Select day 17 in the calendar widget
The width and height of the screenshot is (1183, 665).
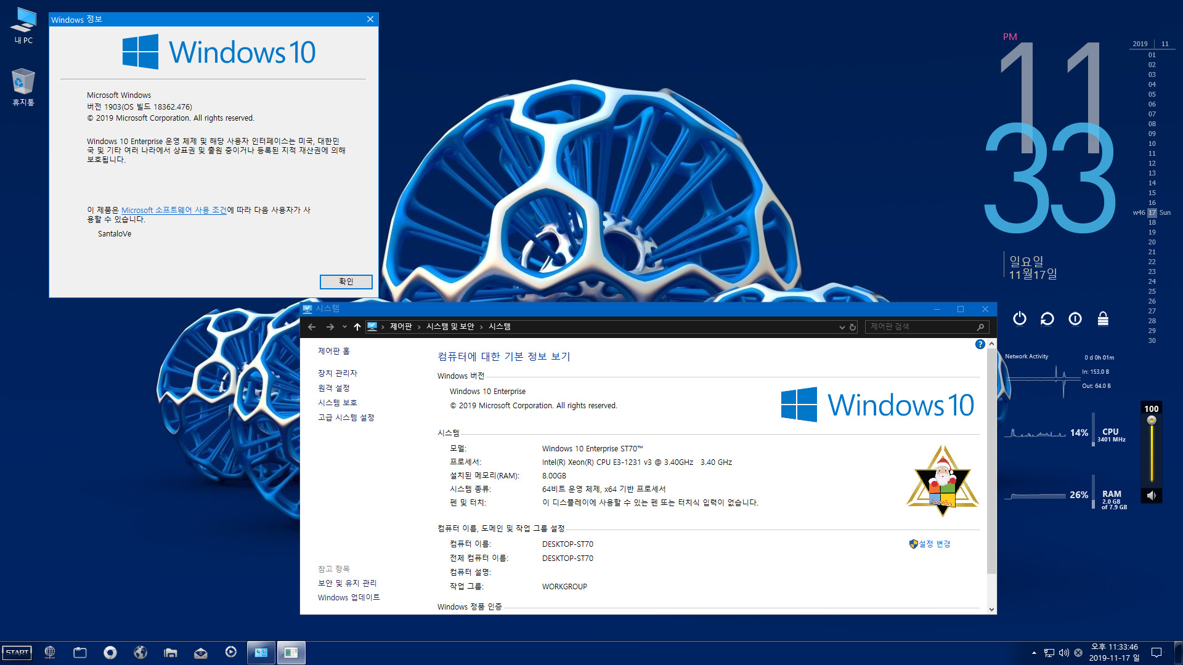(1152, 212)
